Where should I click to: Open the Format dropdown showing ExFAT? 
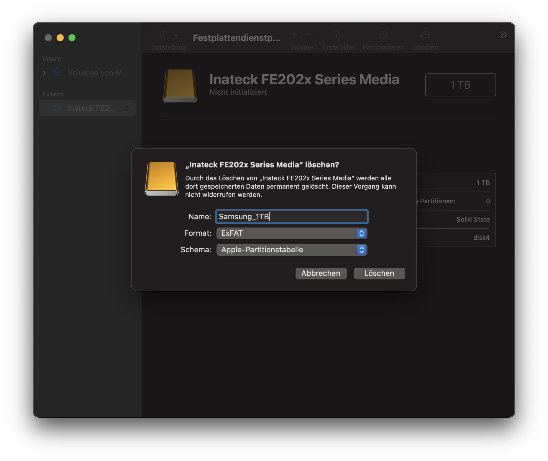click(x=292, y=233)
